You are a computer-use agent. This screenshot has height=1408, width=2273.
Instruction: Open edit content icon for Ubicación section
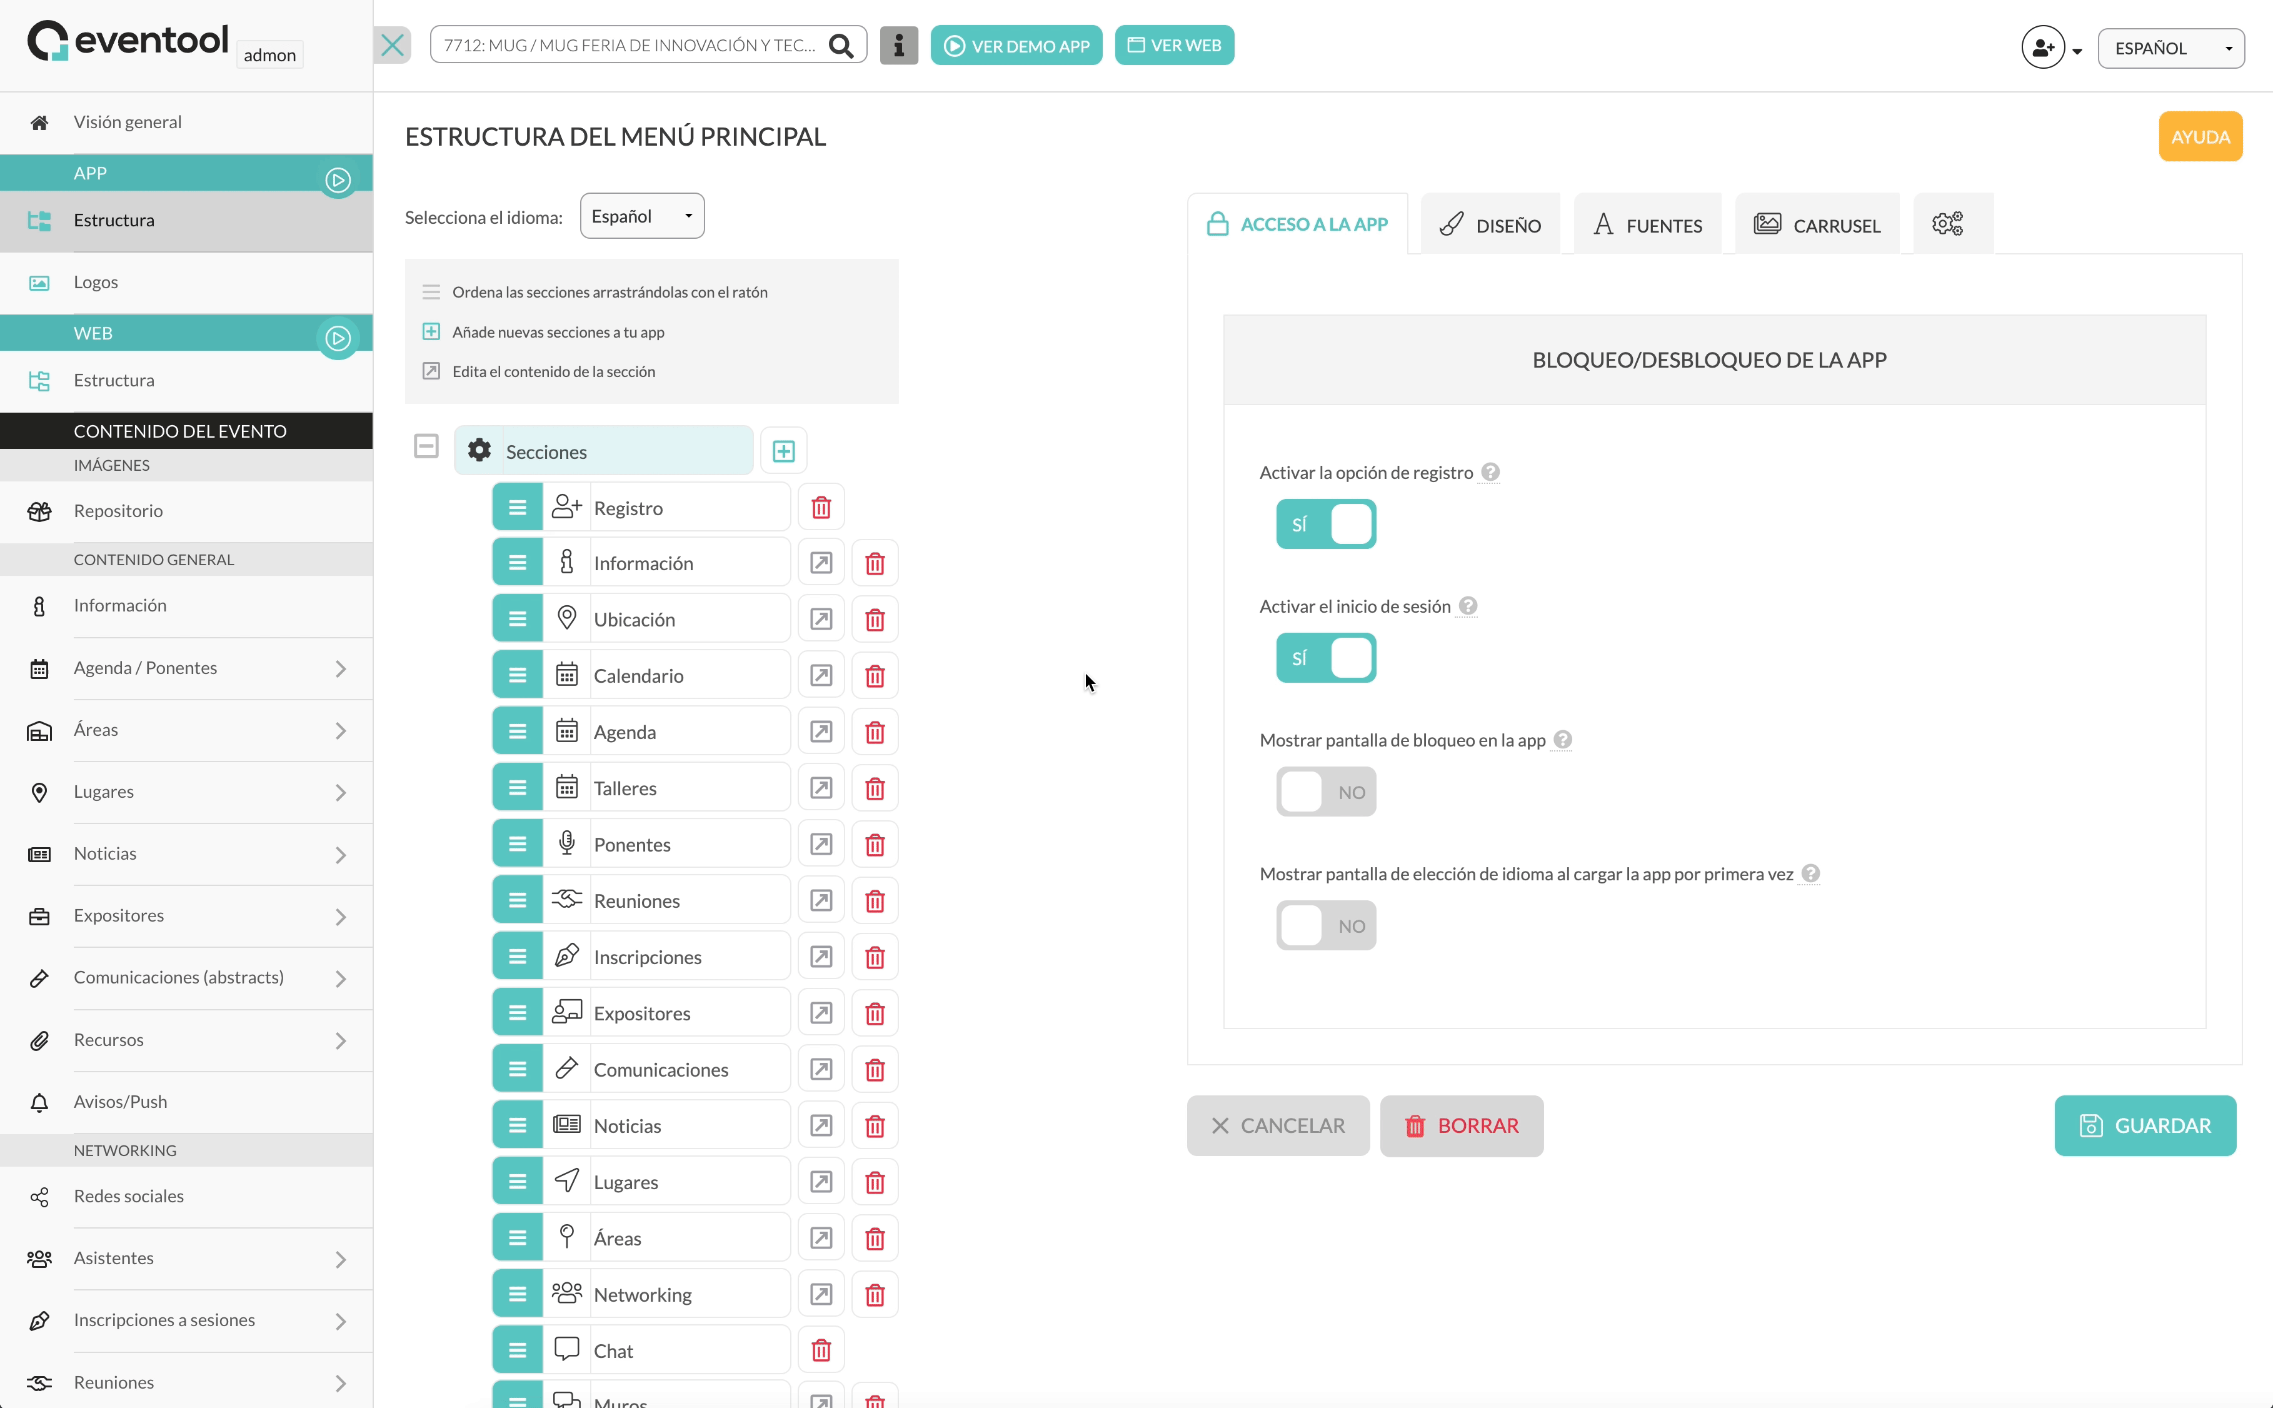pyautogui.click(x=820, y=619)
